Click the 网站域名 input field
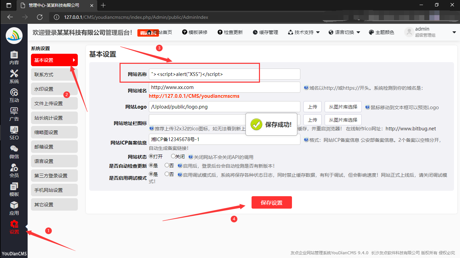Viewport: 460px width, 258px height. coord(225,87)
